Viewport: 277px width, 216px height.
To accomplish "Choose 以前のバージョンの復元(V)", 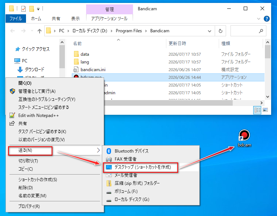I will tap(55, 140).
